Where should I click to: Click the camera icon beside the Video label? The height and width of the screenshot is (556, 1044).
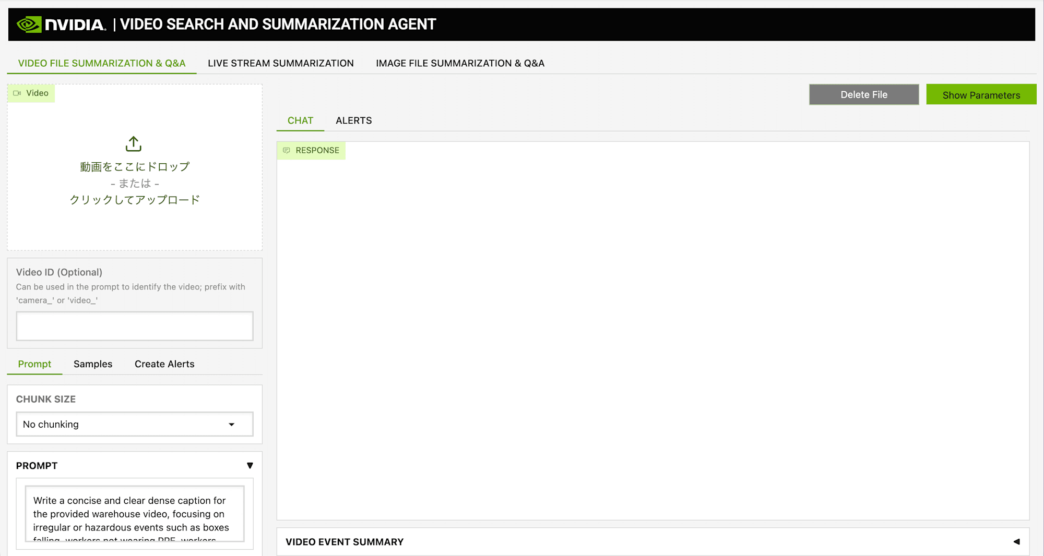coord(17,93)
